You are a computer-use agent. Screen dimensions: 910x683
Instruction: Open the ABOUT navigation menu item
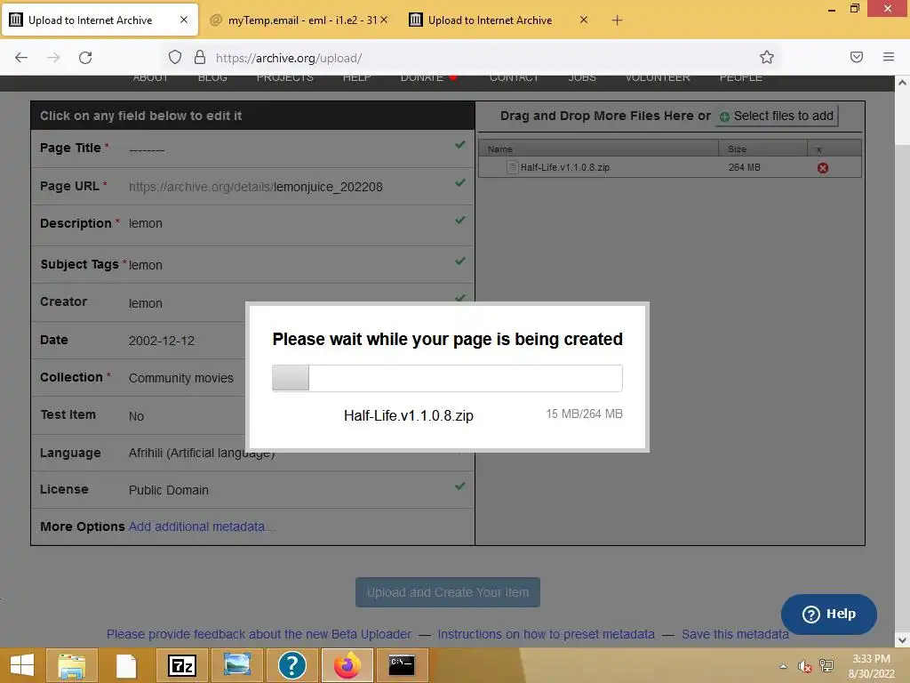(150, 78)
